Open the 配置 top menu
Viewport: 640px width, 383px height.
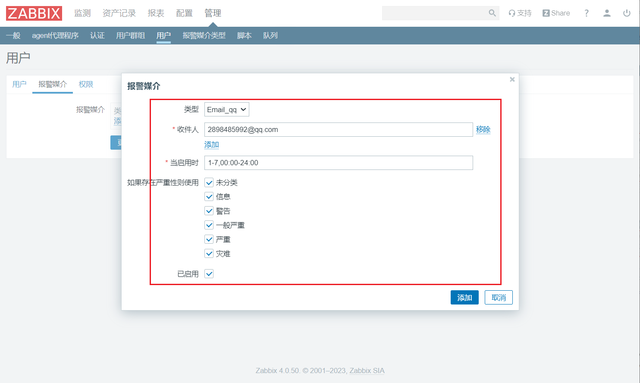[x=184, y=13]
